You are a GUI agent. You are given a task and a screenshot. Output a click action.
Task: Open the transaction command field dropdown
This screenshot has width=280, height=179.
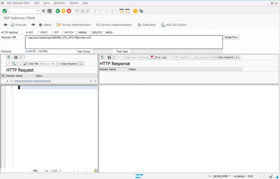pos(38,11)
